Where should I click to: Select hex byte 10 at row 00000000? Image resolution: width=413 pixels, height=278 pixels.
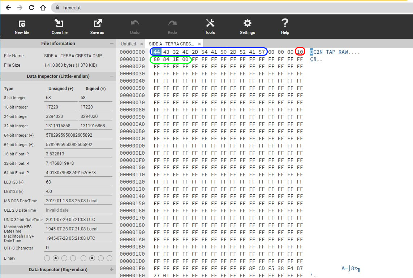pos(300,52)
